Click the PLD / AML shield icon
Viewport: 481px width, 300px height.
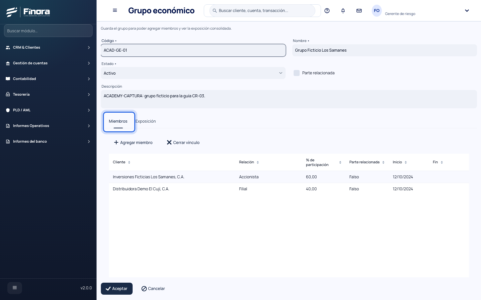[8, 110]
